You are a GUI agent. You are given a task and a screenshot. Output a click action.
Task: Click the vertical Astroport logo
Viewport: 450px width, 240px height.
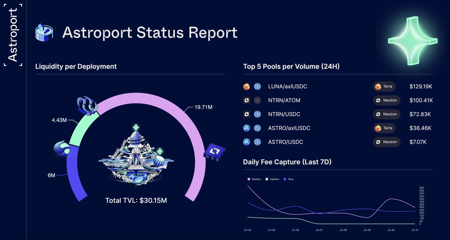pyautogui.click(x=13, y=35)
